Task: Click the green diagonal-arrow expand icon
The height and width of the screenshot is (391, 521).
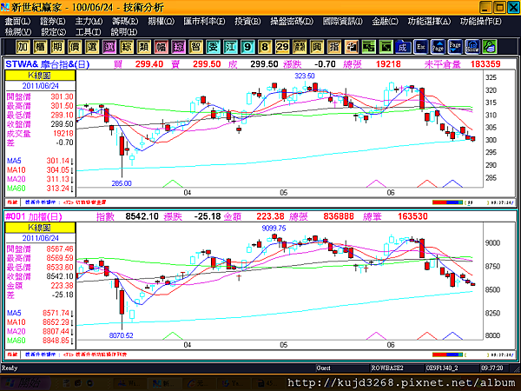Action: 386,47
